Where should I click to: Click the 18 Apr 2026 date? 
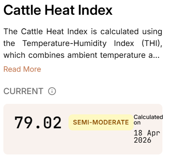pos(147,137)
